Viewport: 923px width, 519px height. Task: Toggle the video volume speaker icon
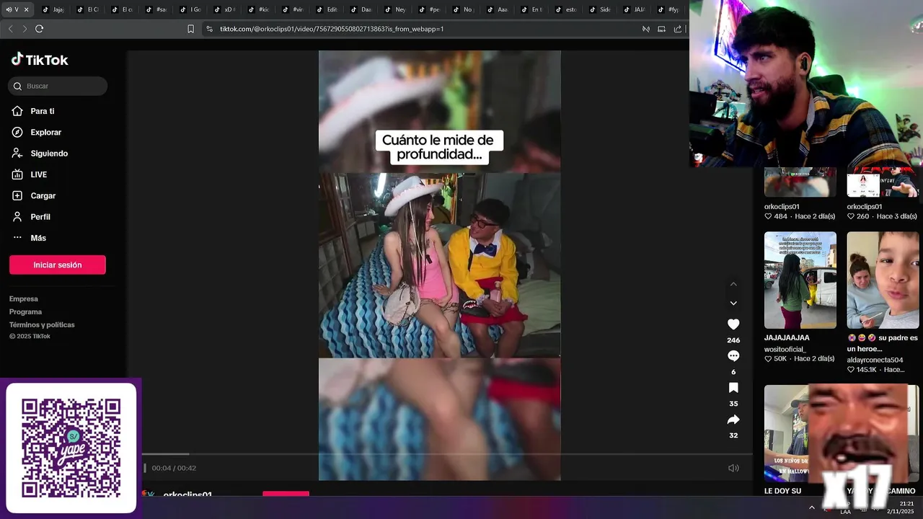tap(733, 468)
